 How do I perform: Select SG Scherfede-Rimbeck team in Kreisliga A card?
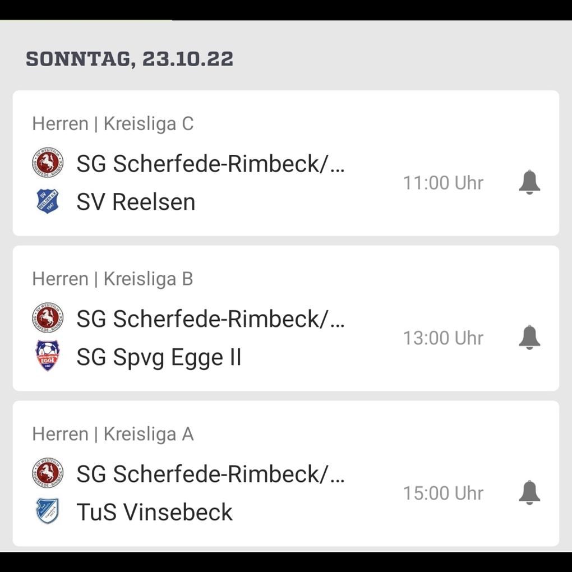(210, 474)
